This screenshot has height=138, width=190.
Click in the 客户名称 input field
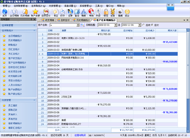[x=63, y=25]
